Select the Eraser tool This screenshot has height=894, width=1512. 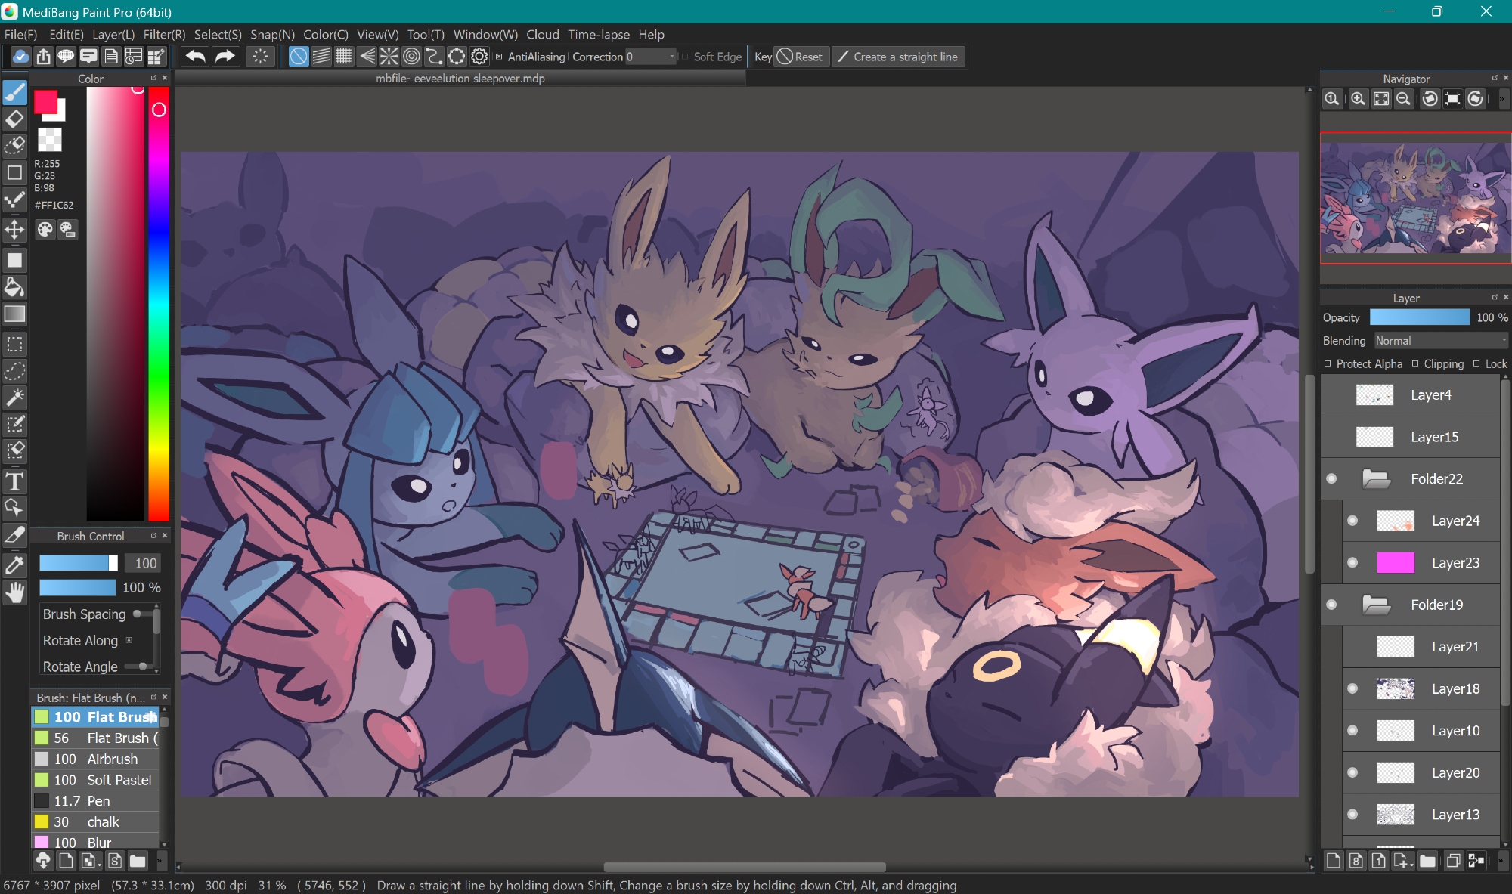coord(14,119)
